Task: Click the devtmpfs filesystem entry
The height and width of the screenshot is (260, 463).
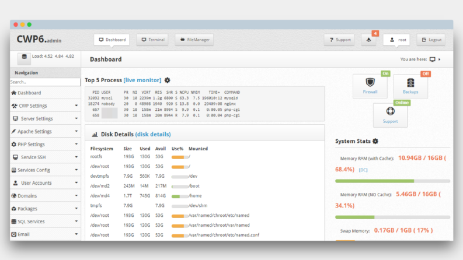Action: 99,176
